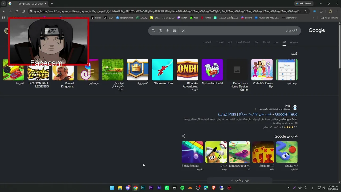Screen dimensions: 341x192
Task: Open the TikTok bookmark
Action: 96,18
